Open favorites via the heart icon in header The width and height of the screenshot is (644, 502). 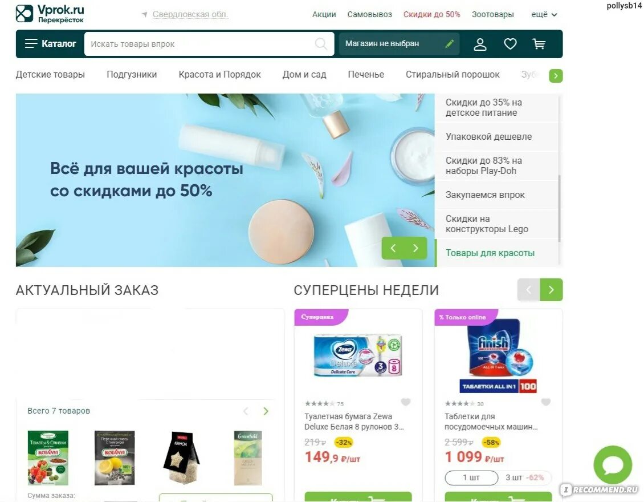coord(510,43)
